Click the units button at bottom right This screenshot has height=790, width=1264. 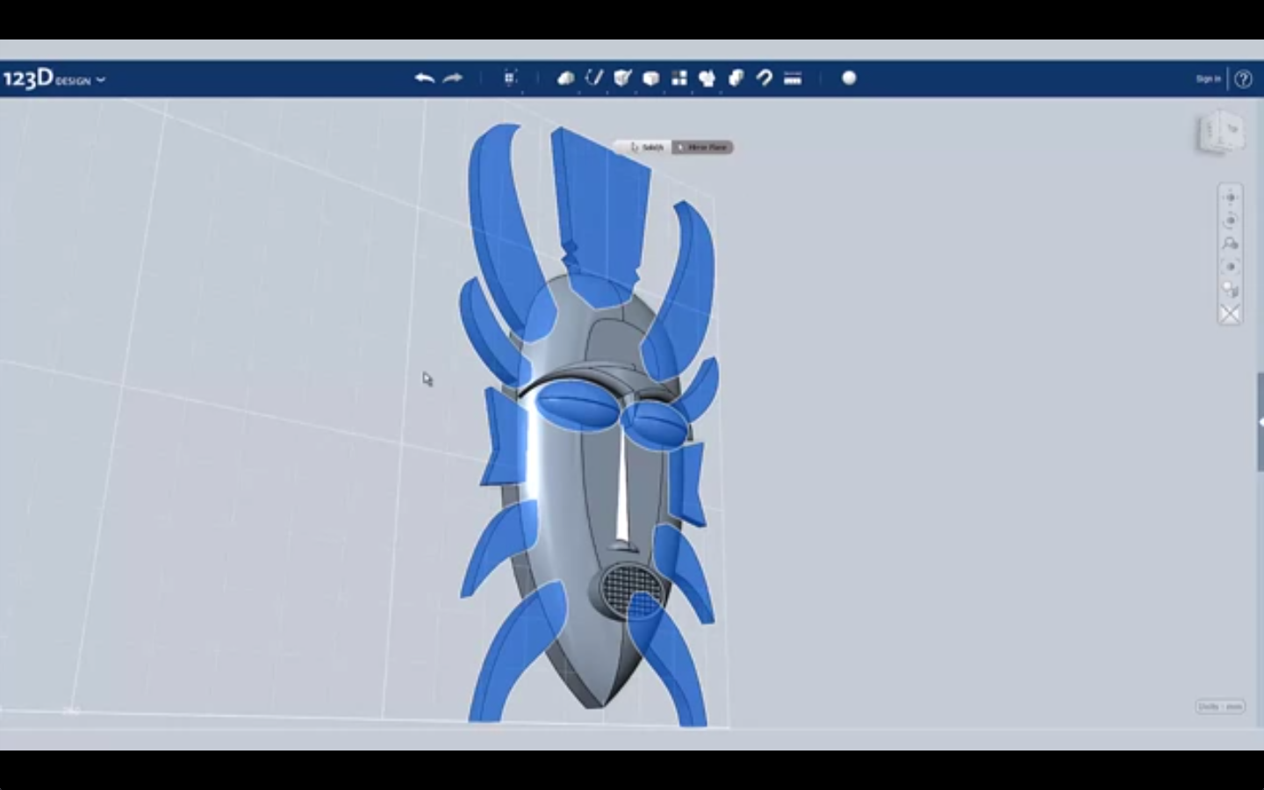[x=1220, y=707]
